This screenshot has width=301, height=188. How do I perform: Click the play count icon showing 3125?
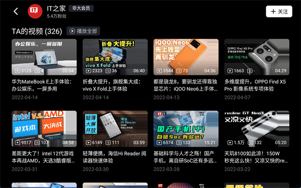[18, 71]
